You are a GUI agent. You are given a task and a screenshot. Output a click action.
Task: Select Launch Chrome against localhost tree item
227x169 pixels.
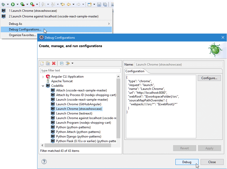pyautogui.click(x=86, y=118)
